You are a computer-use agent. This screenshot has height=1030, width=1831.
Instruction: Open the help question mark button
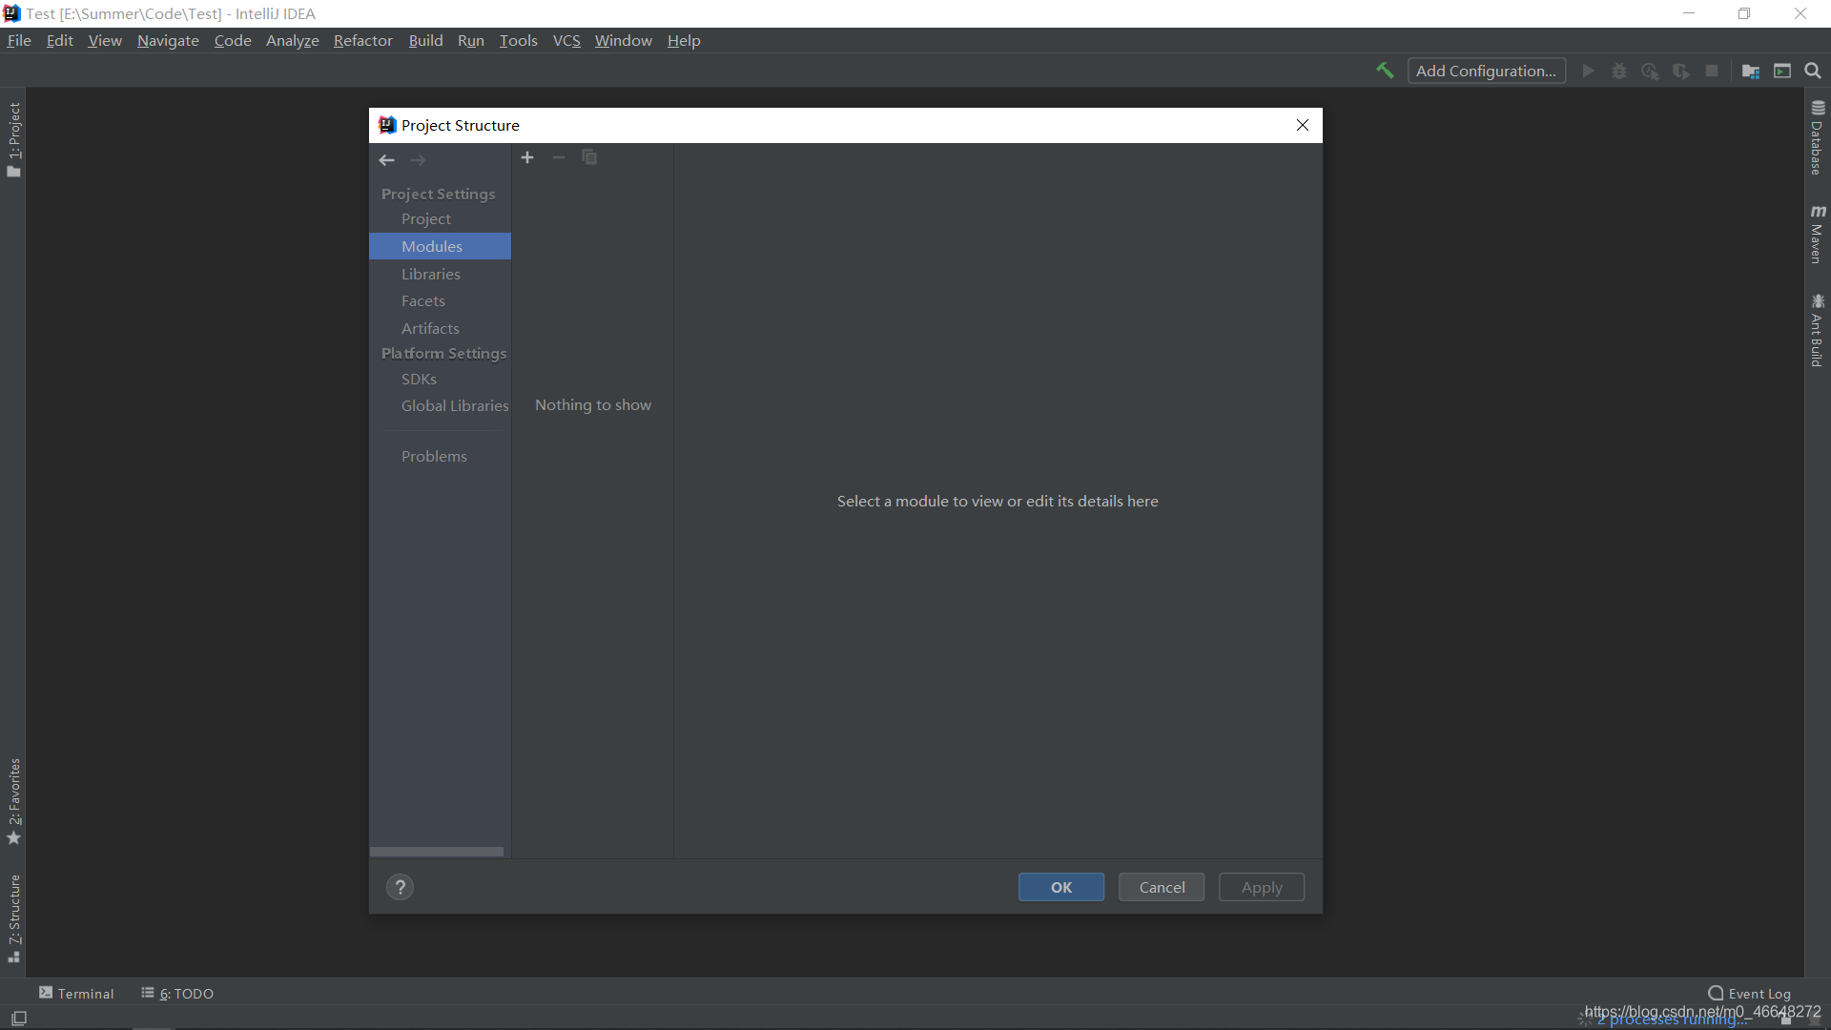[x=401, y=887]
